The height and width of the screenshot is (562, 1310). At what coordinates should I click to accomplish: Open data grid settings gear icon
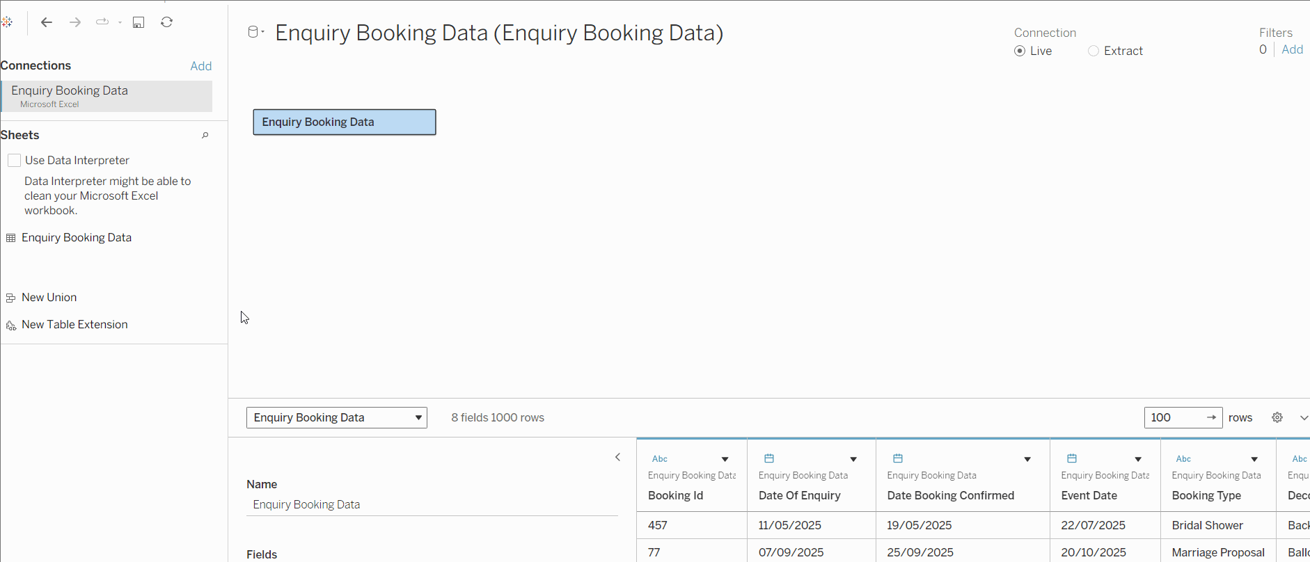pos(1277,417)
